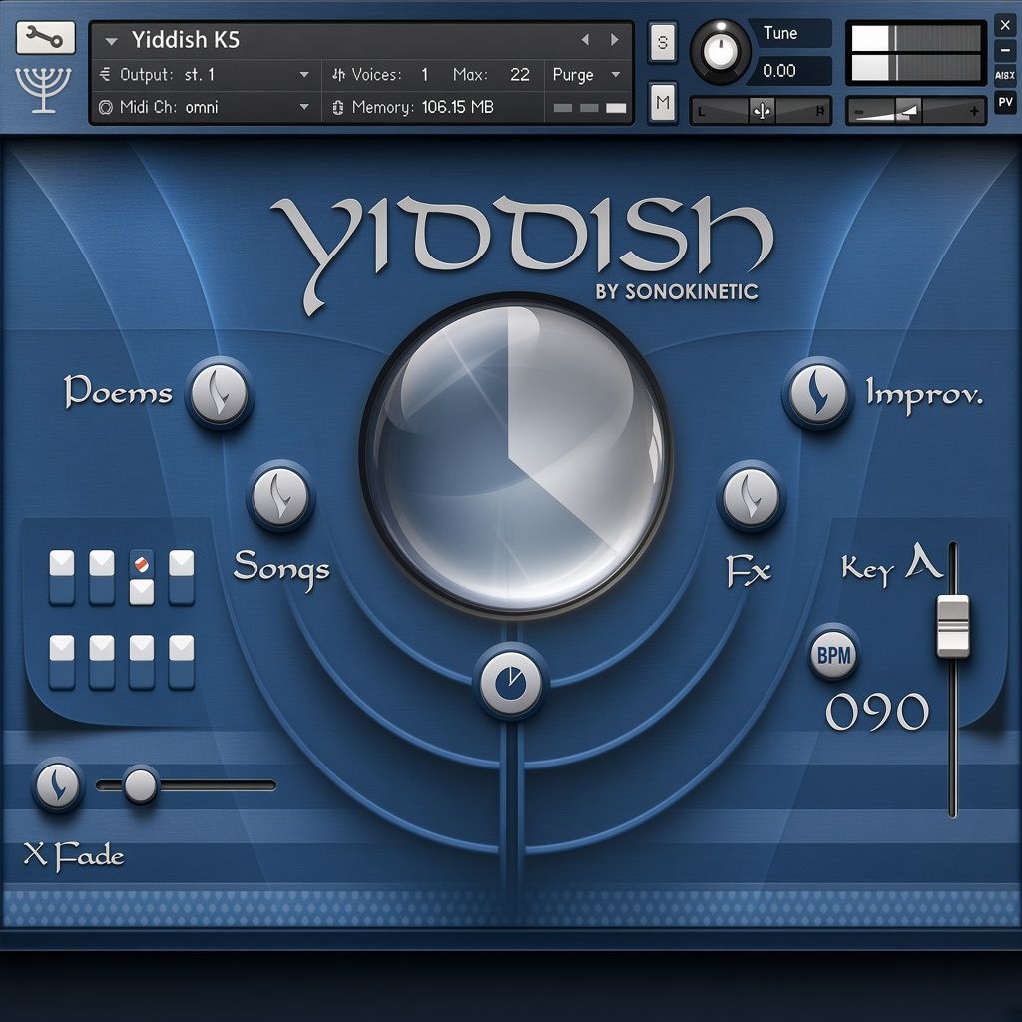The height and width of the screenshot is (1022, 1022).
Task: Click the clock knob below the orb
Action: [510, 682]
